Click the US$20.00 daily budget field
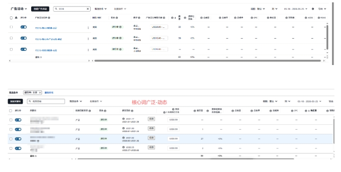Screen dimensions: 341x172 tap(159, 27)
